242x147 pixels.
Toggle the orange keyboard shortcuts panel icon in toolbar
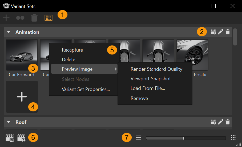point(49,18)
